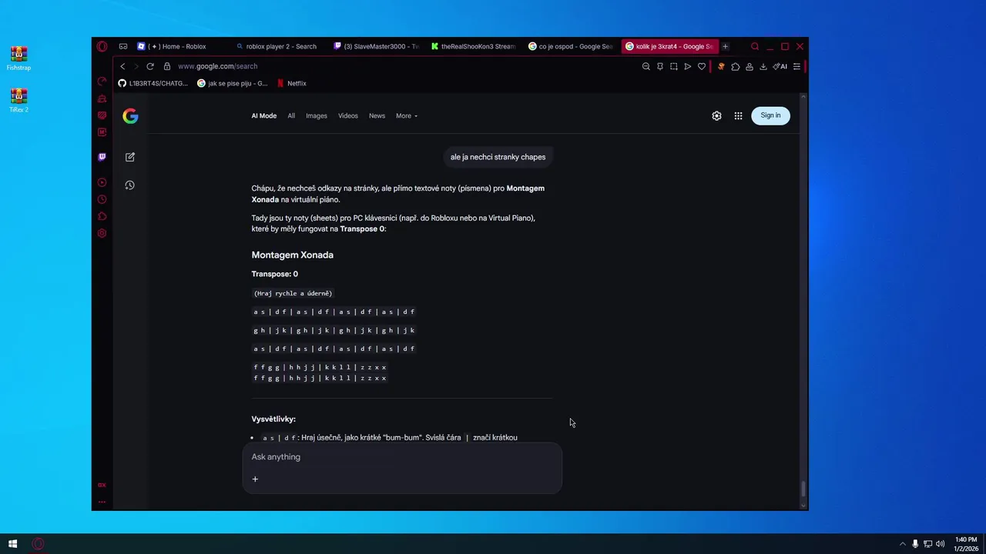Switch to roblox player 2 Search tab
This screenshot has height=554, width=986.
[x=276, y=46]
